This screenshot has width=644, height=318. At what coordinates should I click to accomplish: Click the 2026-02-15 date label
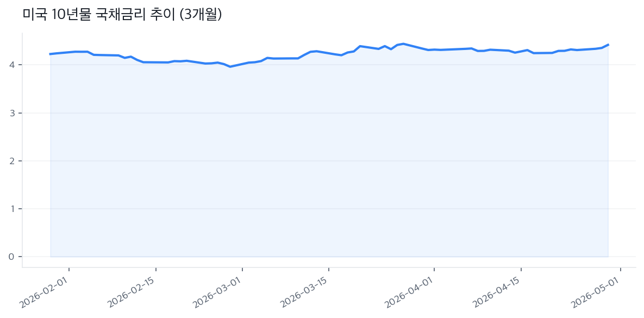pos(132,293)
